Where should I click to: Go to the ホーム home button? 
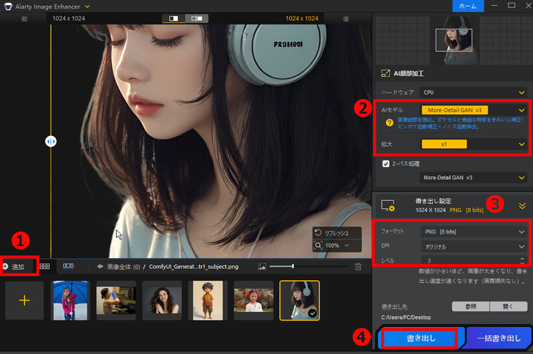point(468,6)
